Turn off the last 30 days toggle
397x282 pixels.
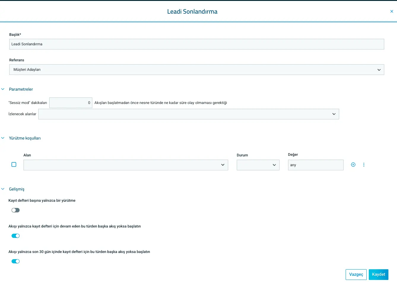point(15,261)
